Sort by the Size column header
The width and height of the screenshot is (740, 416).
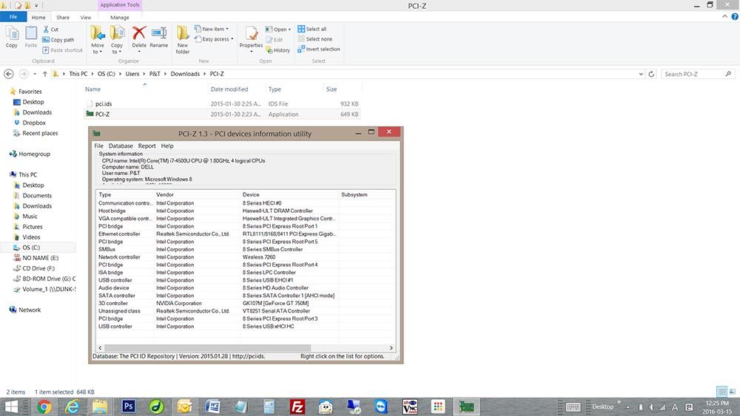point(332,89)
